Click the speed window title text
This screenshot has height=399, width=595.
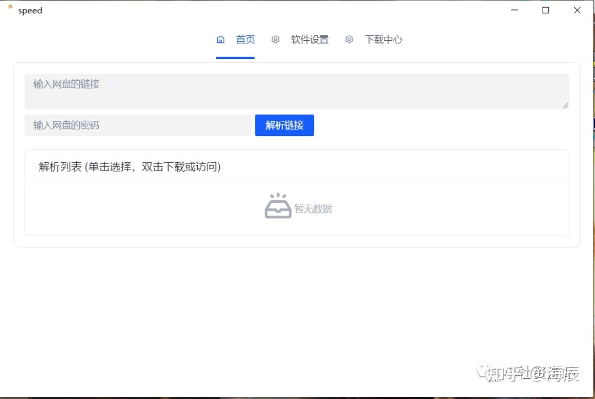30,10
